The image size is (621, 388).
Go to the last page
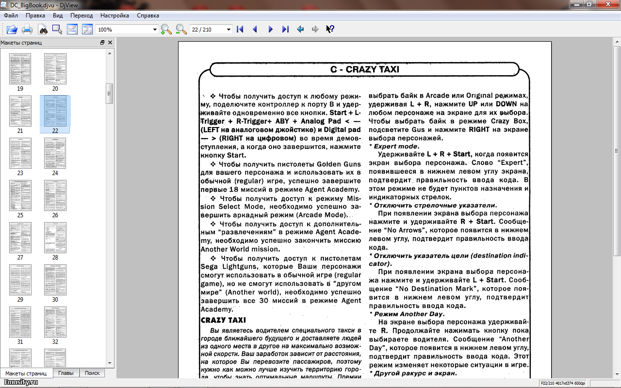pyautogui.click(x=285, y=30)
